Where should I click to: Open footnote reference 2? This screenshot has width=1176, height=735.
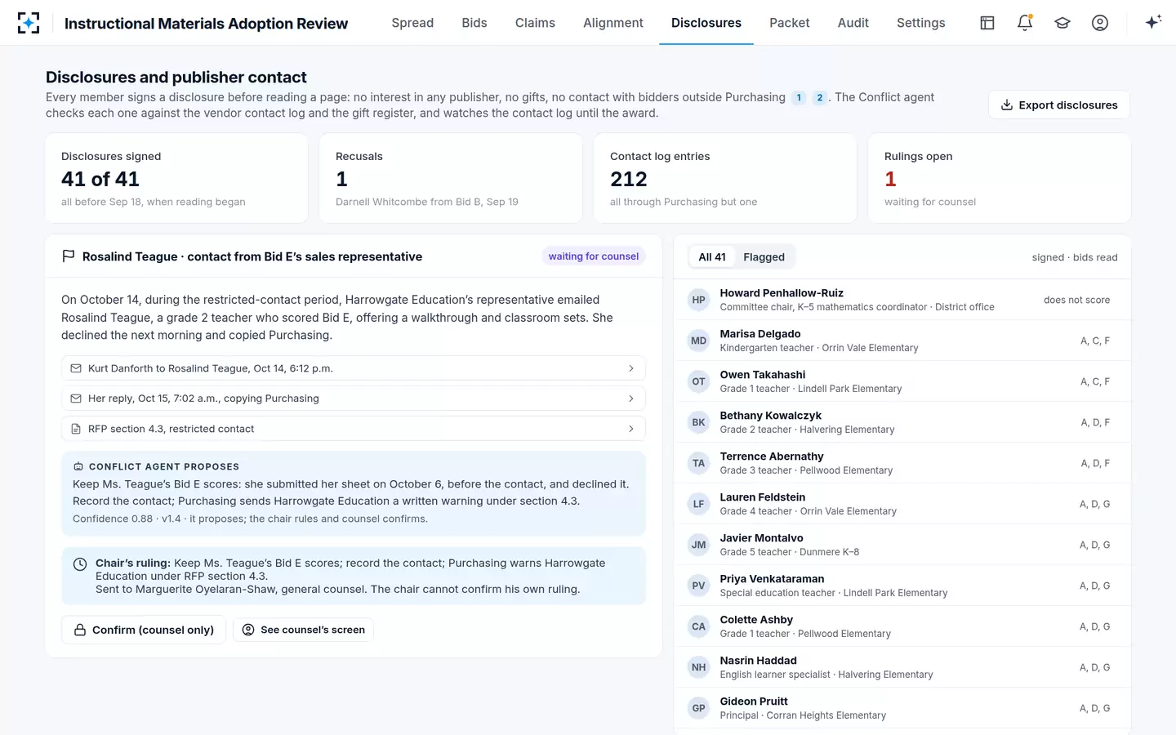pos(820,98)
